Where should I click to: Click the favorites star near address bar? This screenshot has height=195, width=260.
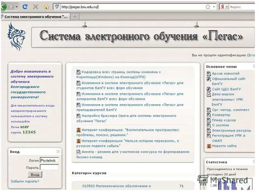(208, 6)
